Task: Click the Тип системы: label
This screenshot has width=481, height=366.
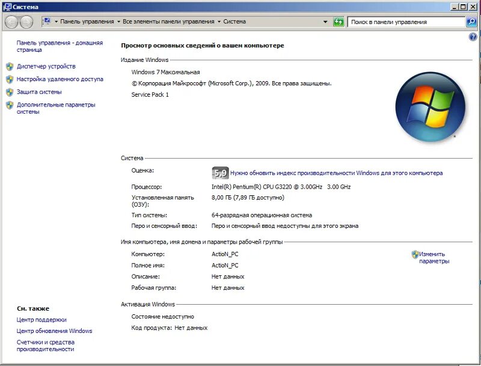Action: click(x=149, y=215)
